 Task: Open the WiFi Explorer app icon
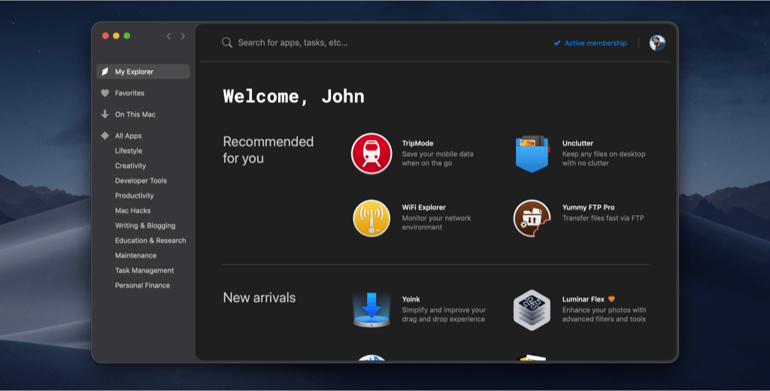point(371,217)
